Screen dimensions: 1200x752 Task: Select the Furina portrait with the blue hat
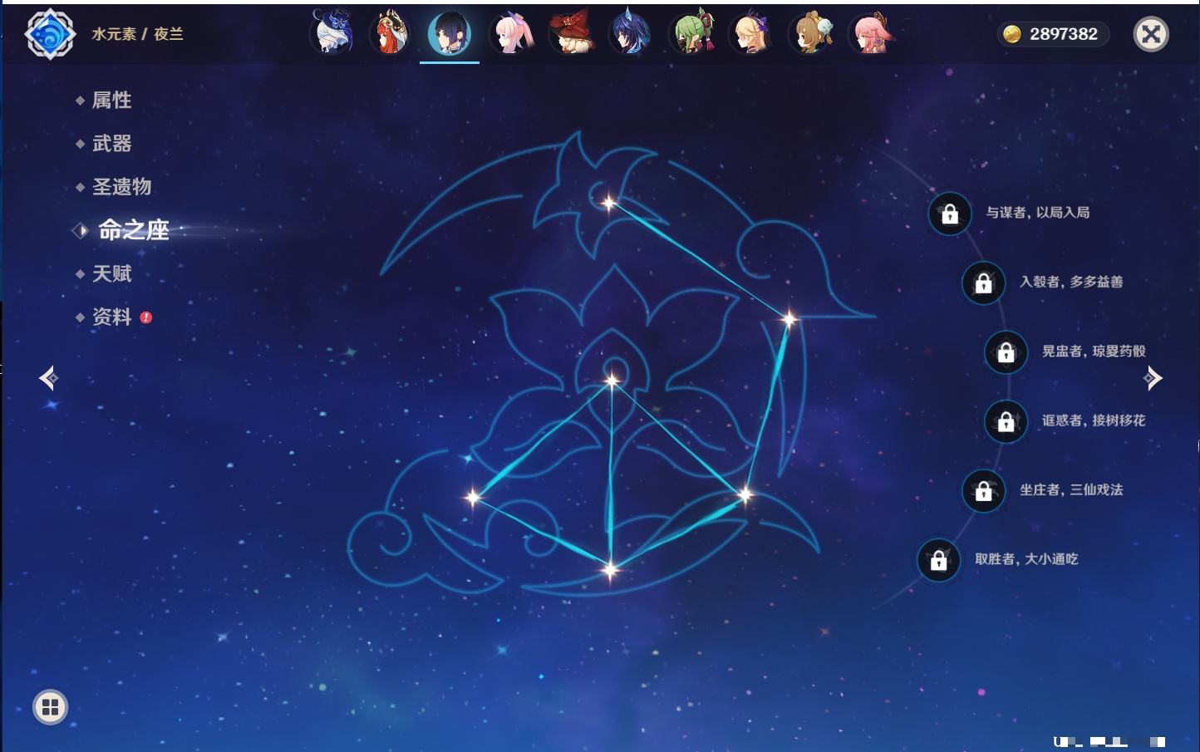(x=332, y=33)
